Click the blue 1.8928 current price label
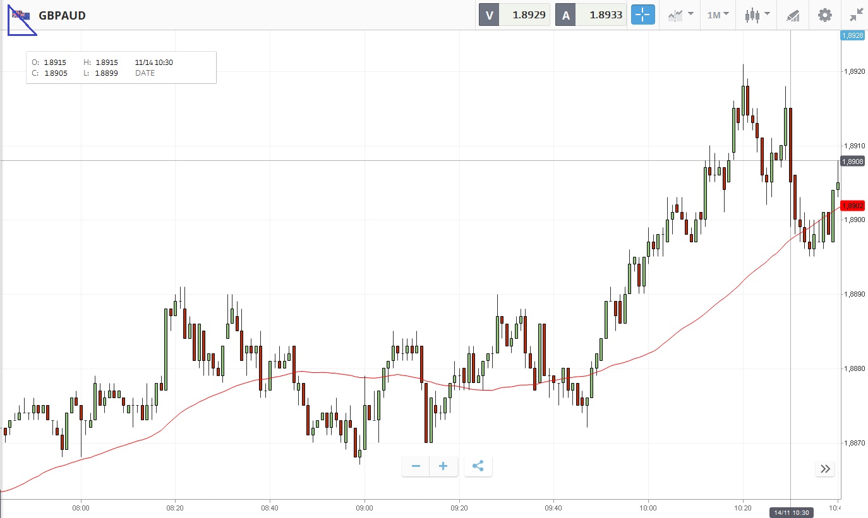The image size is (868, 518). (852, 36)
